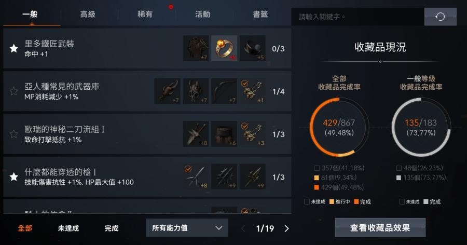467x245 pixels.
Task: Unfavorite the 里多鐵匠武裝 star
Action: click(13, 48)
